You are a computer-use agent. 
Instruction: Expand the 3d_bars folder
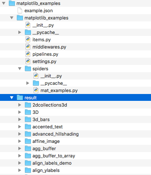(19, 119)
